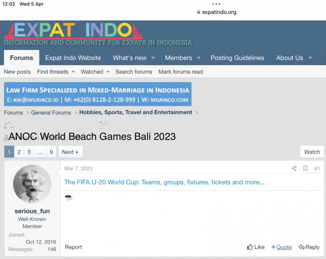Go to page 9 of the thread
This screenshot has width=326, height=259.
(51, 152)
